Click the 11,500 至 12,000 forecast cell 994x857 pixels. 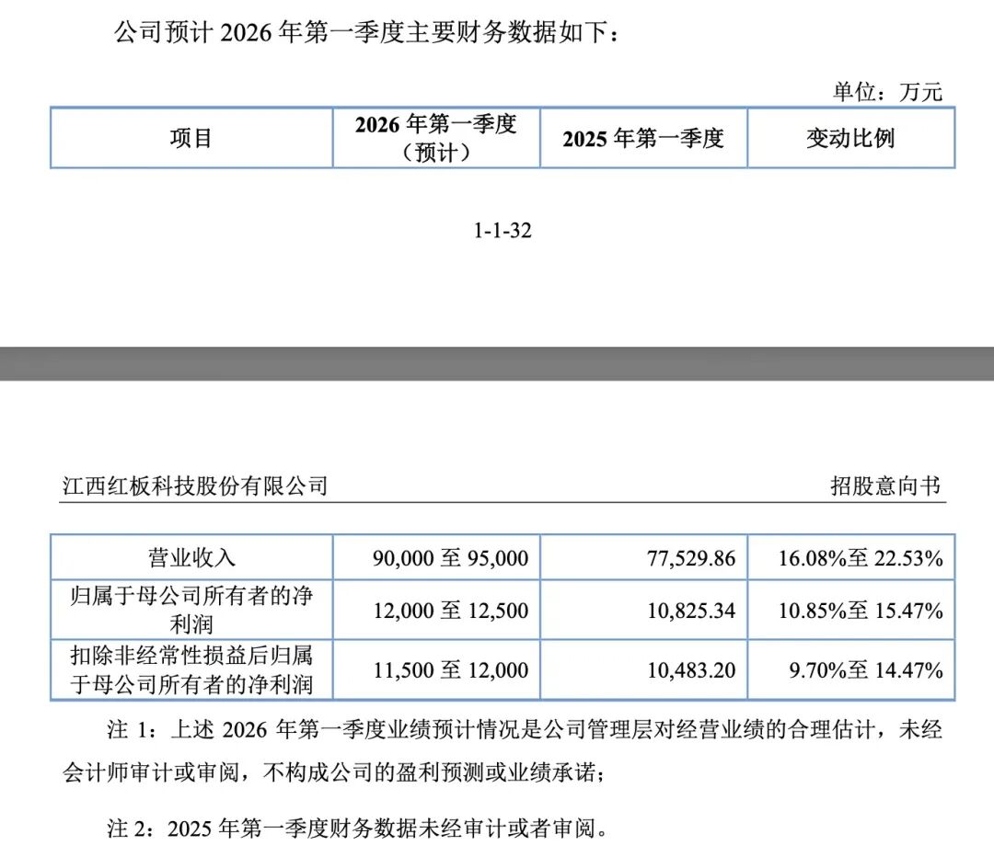(x=451, y=670)
